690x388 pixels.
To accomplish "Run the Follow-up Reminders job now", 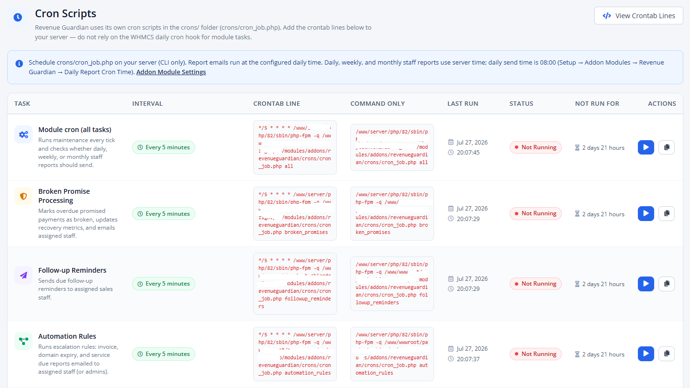I will coord(646,284).
